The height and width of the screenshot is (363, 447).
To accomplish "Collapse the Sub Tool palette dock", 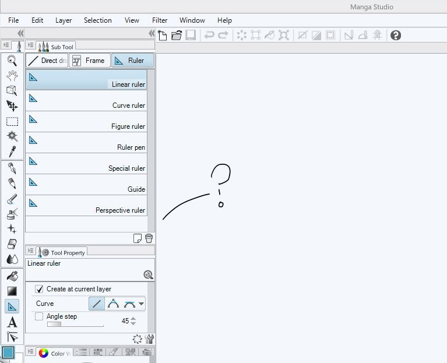I will click(x=152, y=33).
